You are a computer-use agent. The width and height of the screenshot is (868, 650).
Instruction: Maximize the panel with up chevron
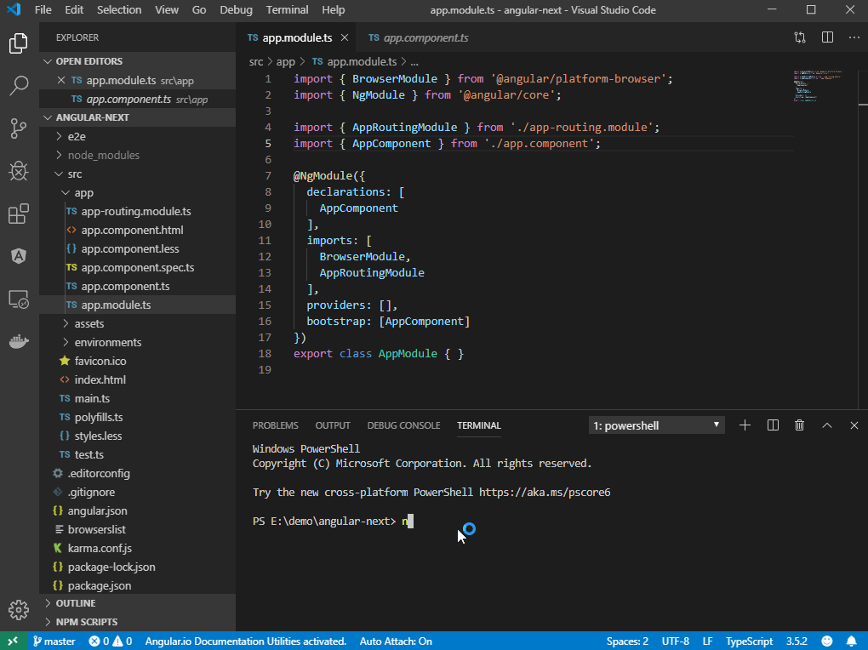pos(827,425)
